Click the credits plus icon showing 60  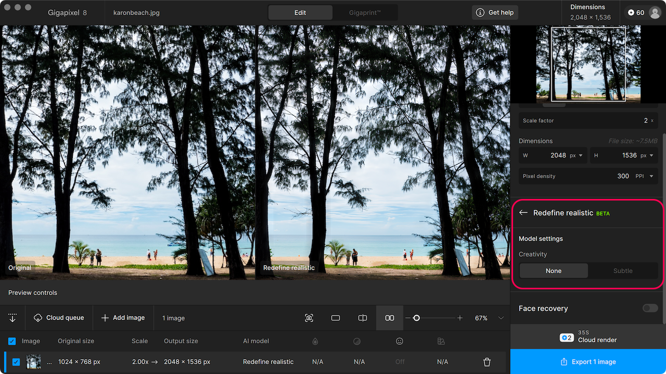pyautogui.click(x=631, y=12)
